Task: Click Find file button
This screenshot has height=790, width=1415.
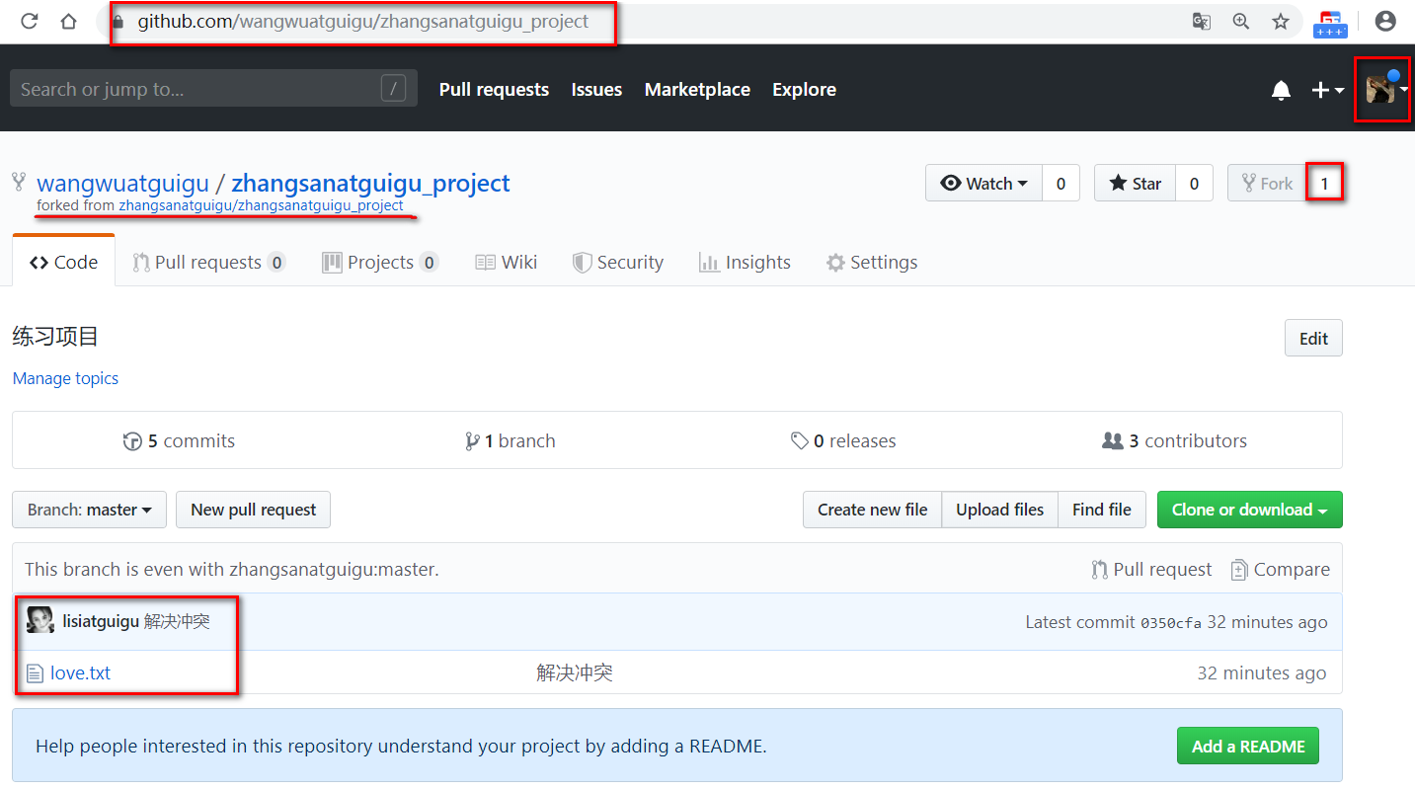Action: 1102,510
